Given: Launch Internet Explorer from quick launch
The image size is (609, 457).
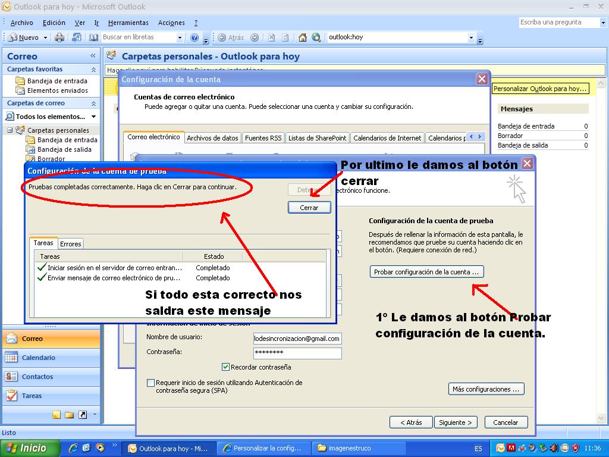Looking at the screenshot, I should pyautogui.click(x=73, y=448).
